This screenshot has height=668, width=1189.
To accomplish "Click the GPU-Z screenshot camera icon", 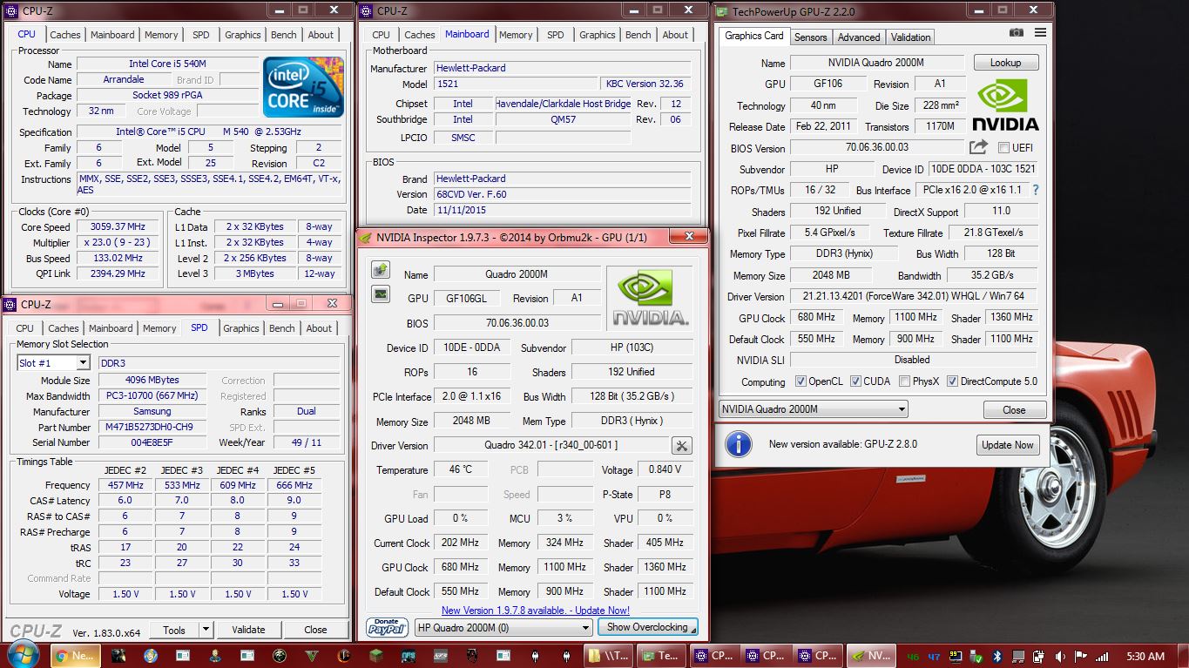I will point(1016,33).
